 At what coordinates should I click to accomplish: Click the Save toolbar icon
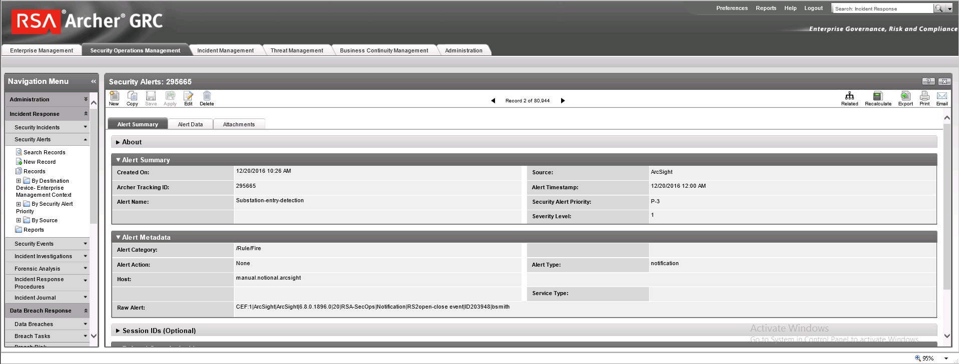[151, 98]
